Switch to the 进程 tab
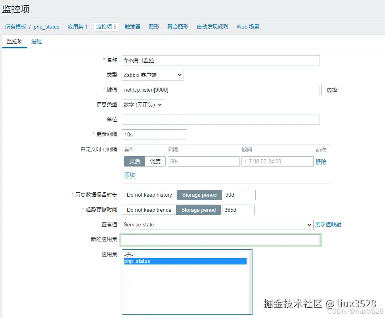The height and width of the screenshot is (318, 385). [36, 41]
